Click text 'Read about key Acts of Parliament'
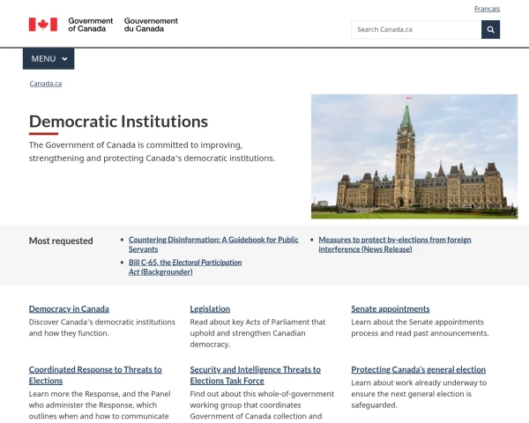The image size is (529, 423). 249,323
